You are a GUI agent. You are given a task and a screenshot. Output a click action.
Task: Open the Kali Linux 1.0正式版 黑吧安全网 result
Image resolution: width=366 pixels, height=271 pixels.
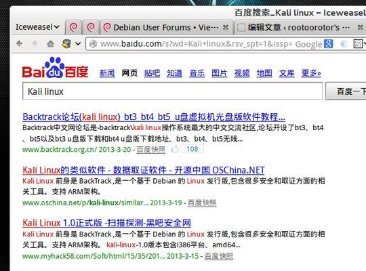pyautogui.click(x=106, y=223)
